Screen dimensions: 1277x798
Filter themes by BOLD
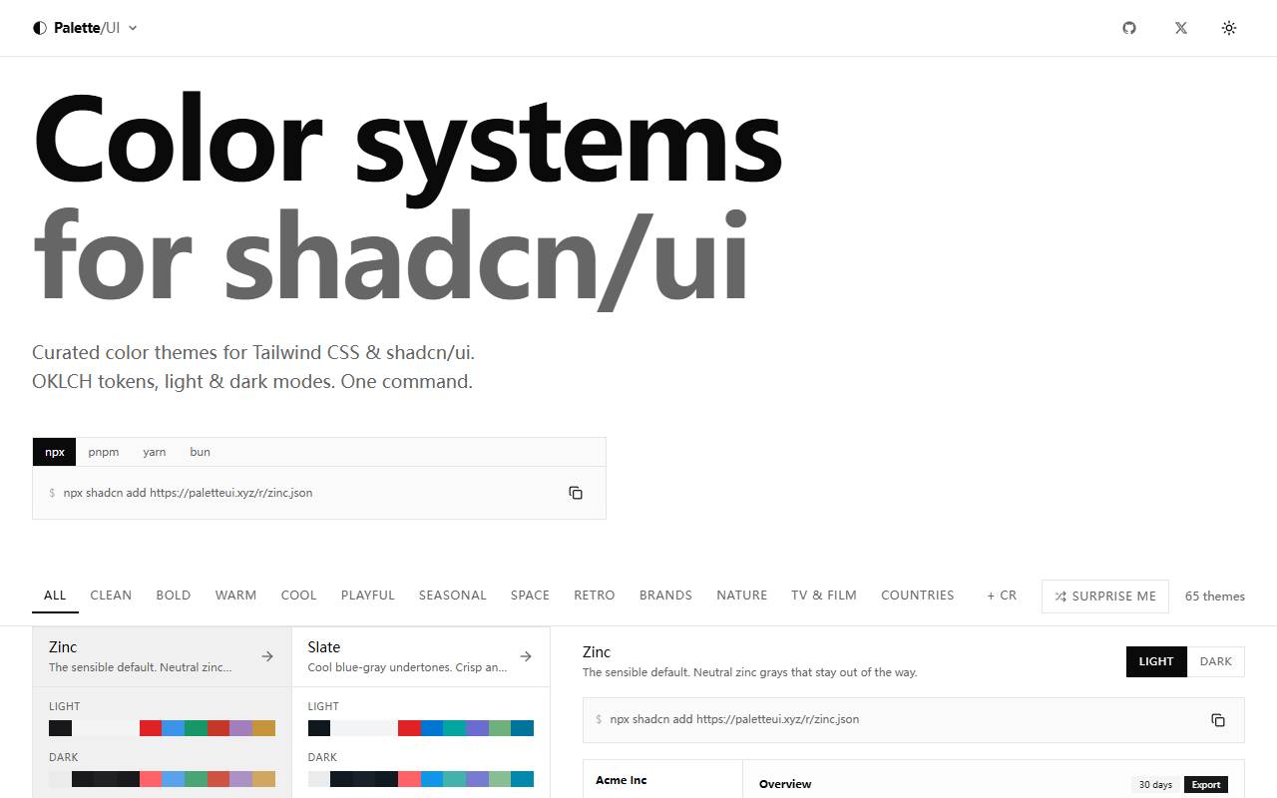point(174,596)
